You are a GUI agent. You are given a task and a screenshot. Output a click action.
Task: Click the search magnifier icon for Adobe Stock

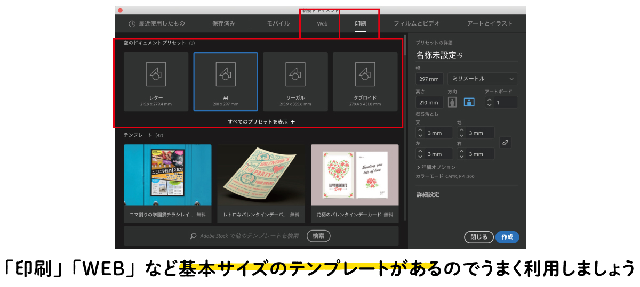(x=193, y=236)
